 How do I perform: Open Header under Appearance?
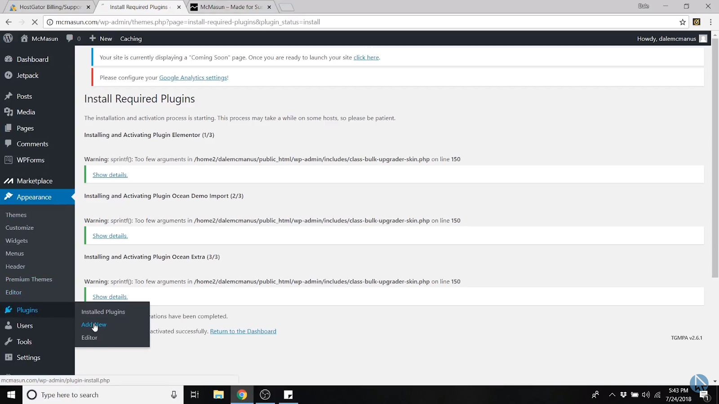pos(15,267)
